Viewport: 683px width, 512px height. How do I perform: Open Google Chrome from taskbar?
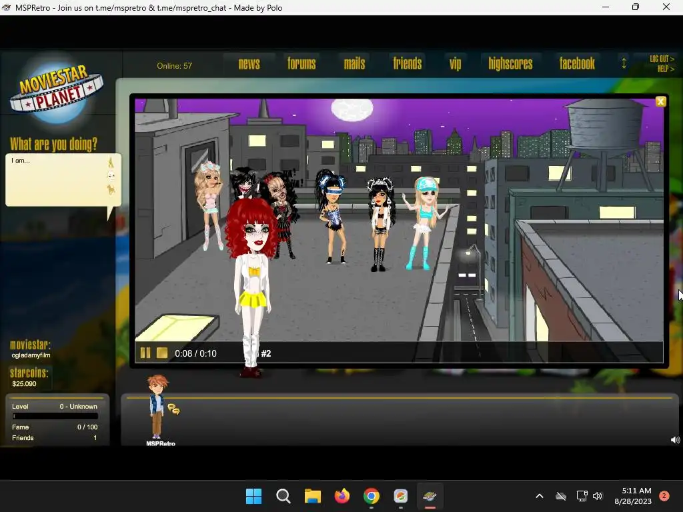point(372,496)
